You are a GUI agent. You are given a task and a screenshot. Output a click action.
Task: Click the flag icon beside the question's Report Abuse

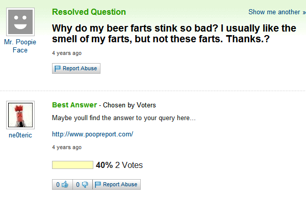coord(58,69)
